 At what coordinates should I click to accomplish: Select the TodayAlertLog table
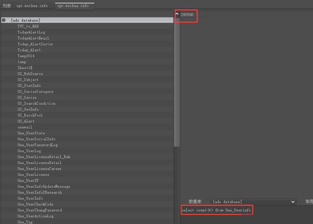click(31, 32)
